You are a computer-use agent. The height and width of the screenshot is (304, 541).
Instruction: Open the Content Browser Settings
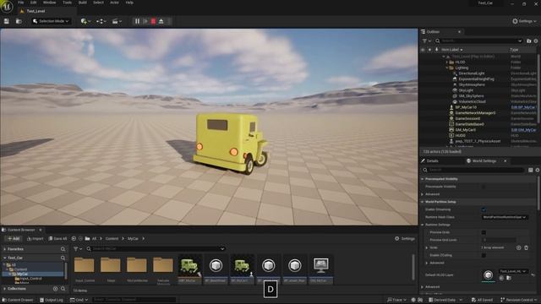point(405,238)
